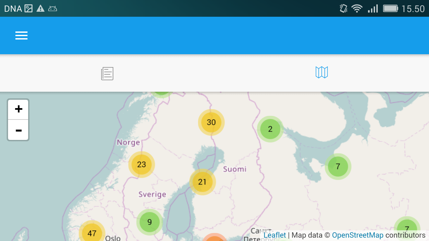Open the yellow cluster marker labeled 21
The image size is (429, 241).
[x=202, y=182]
